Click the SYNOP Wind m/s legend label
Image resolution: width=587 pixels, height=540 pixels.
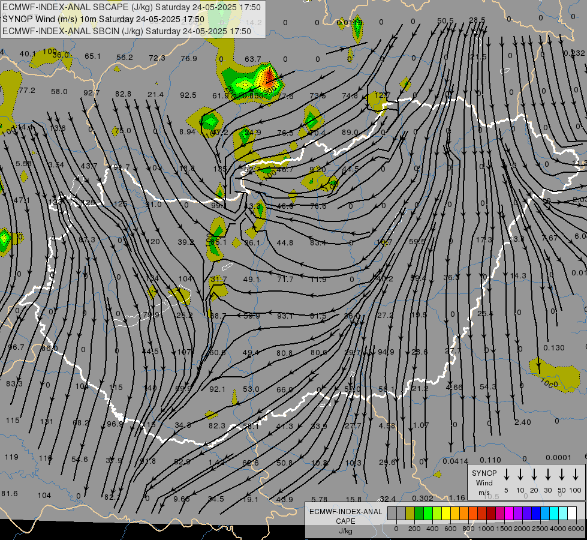click(x=484, y=482)
